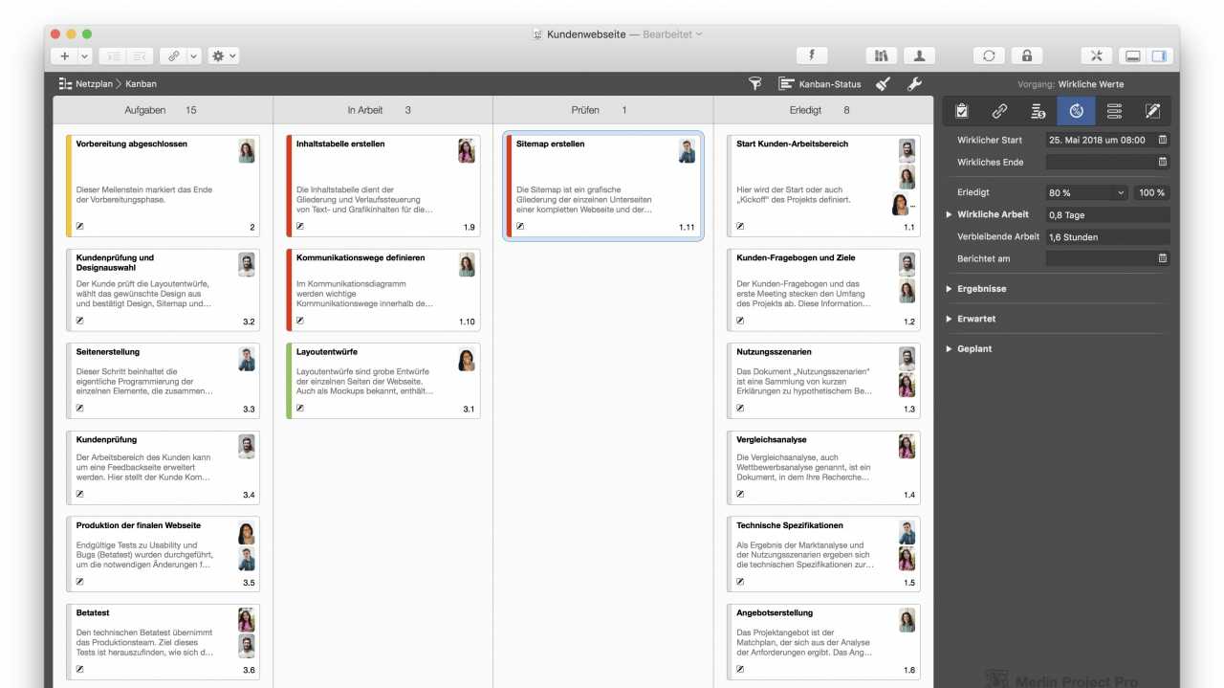Open the dropdown arrow beside the plus button

point(84,56)
